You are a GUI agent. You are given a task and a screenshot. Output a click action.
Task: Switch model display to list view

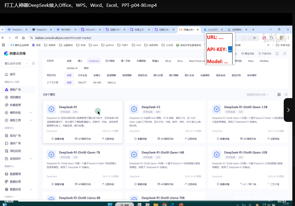(x=286, y=94)
